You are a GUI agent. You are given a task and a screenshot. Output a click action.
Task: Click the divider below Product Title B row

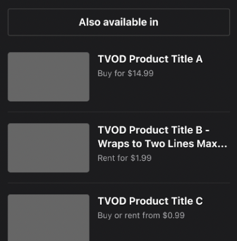pos(118,183)
